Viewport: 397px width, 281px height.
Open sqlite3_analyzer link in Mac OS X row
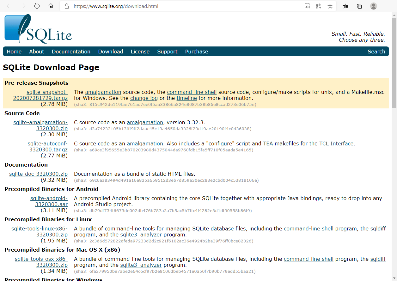click(141, 265)
